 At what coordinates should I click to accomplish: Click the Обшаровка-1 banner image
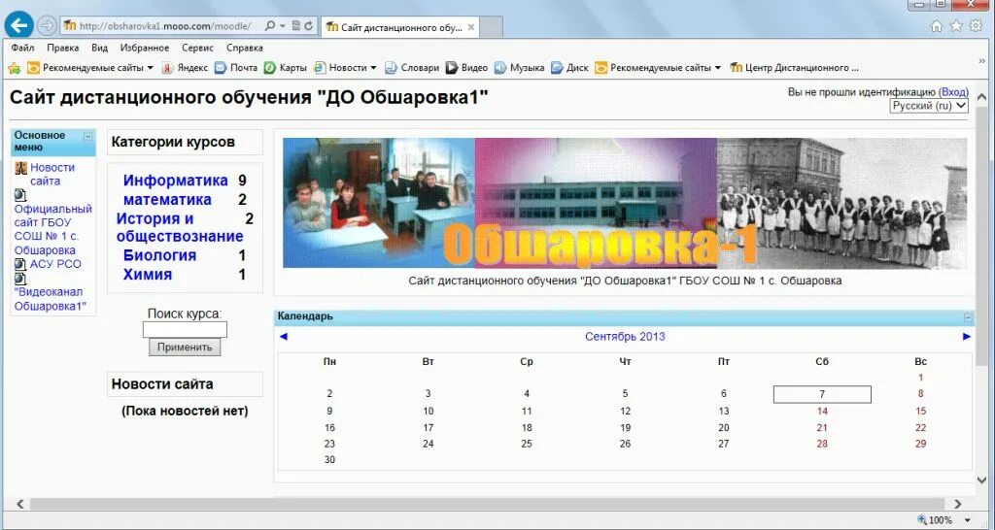coord(625,204)
